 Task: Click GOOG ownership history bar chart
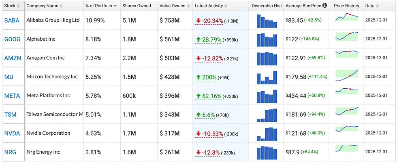(267, 40)
